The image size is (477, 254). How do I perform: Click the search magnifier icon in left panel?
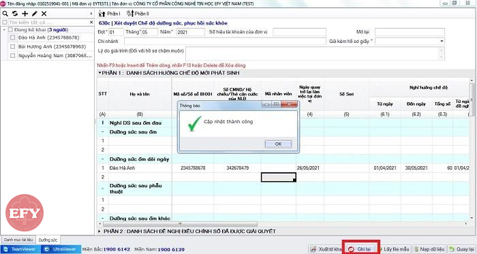pos(5,14)
